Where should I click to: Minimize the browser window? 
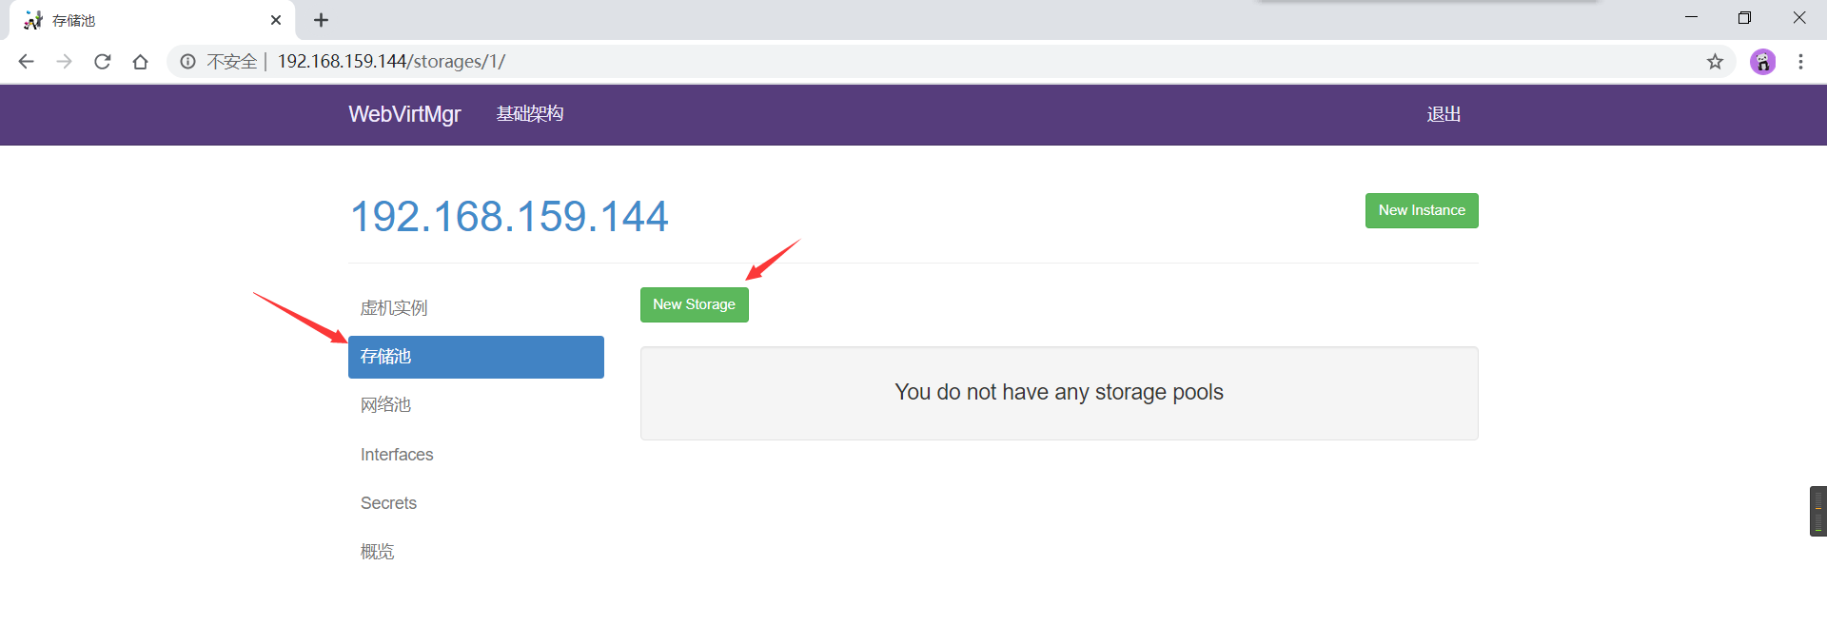[x=1691, y=17]
